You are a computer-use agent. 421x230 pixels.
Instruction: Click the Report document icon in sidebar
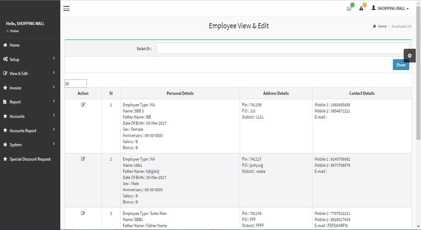[5, 102]
